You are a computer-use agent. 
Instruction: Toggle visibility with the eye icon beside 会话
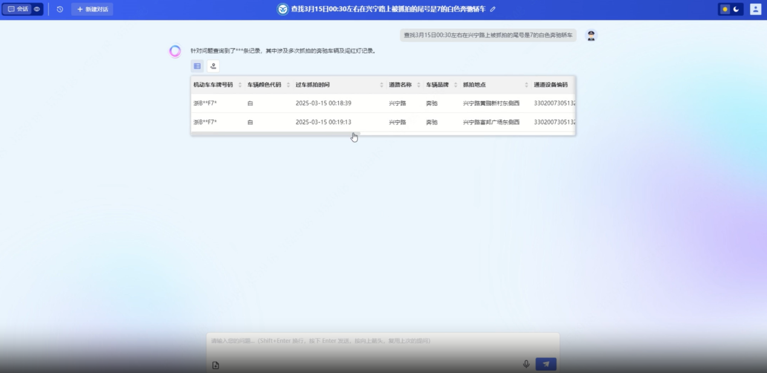[36, 9]
